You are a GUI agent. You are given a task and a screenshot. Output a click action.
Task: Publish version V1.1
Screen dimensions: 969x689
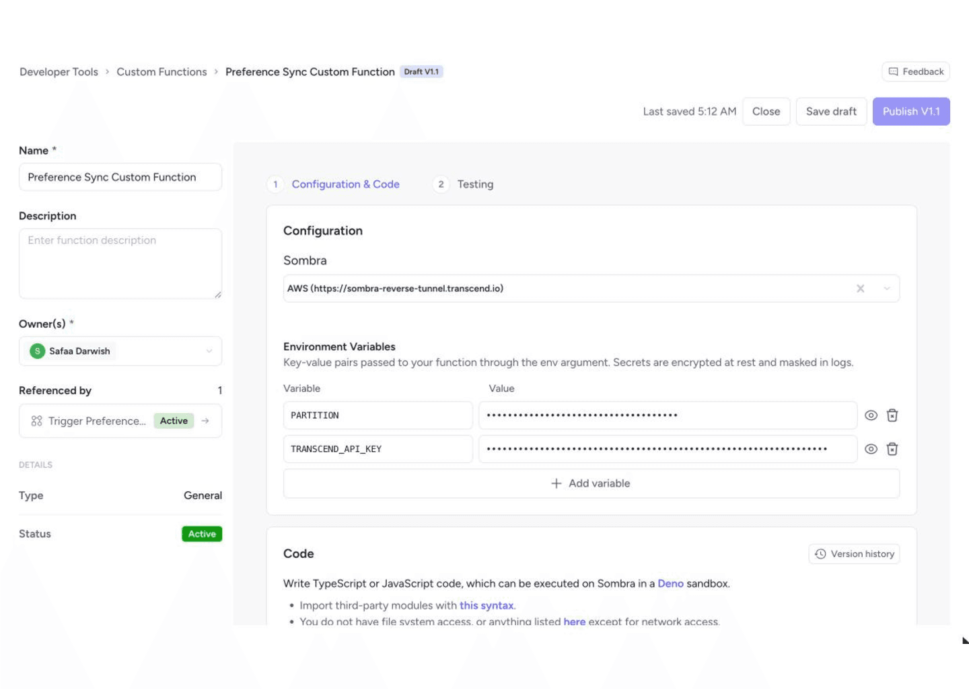tap(911, 112)
